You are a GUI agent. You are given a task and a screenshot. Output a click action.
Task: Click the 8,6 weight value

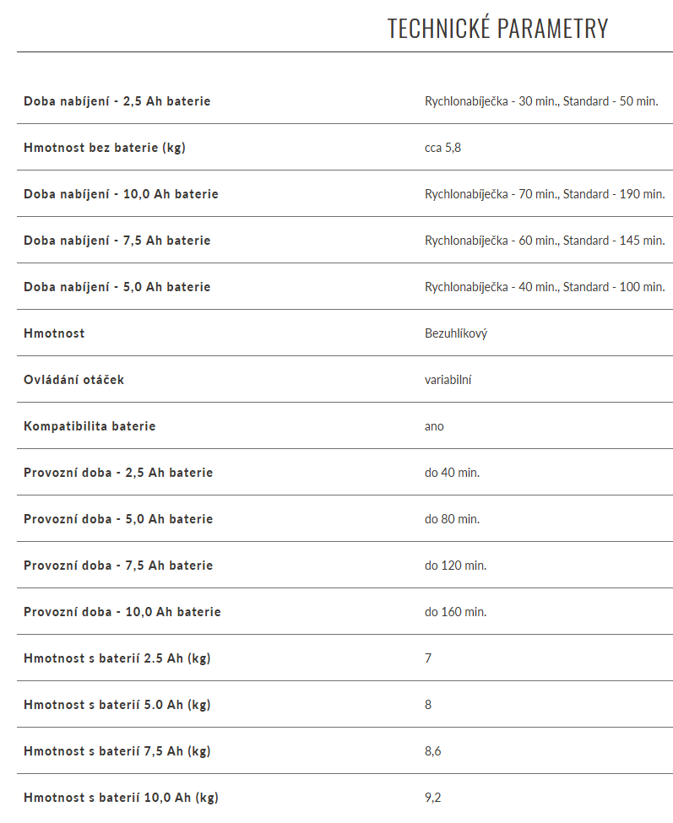pos(432,751)
